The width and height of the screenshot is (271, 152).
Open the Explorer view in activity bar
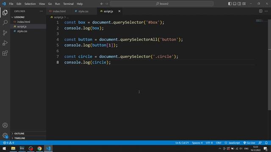[x=5, y=12]
